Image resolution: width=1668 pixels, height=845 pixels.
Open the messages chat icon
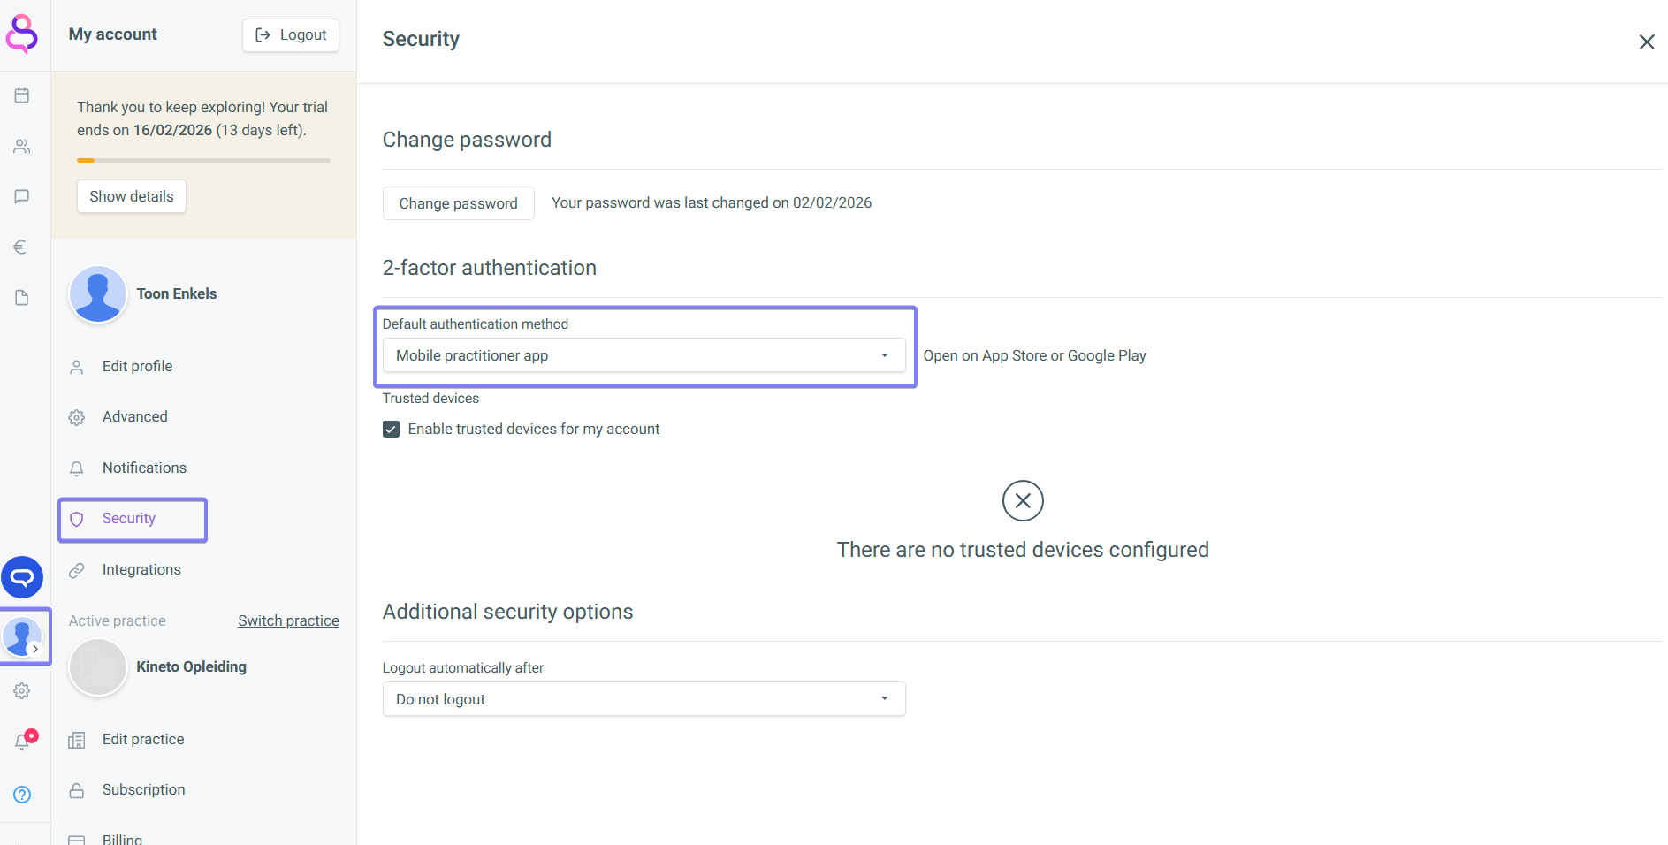pyautogui.click(x=22, y=196)
